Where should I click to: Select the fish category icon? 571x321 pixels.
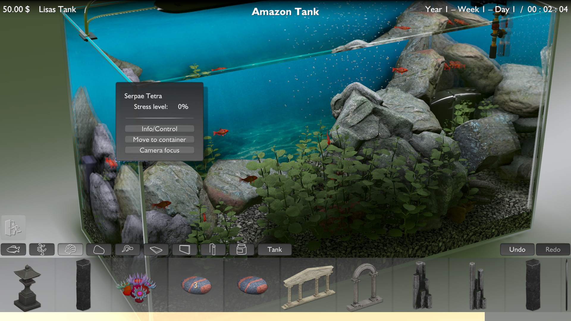point(13,249)
